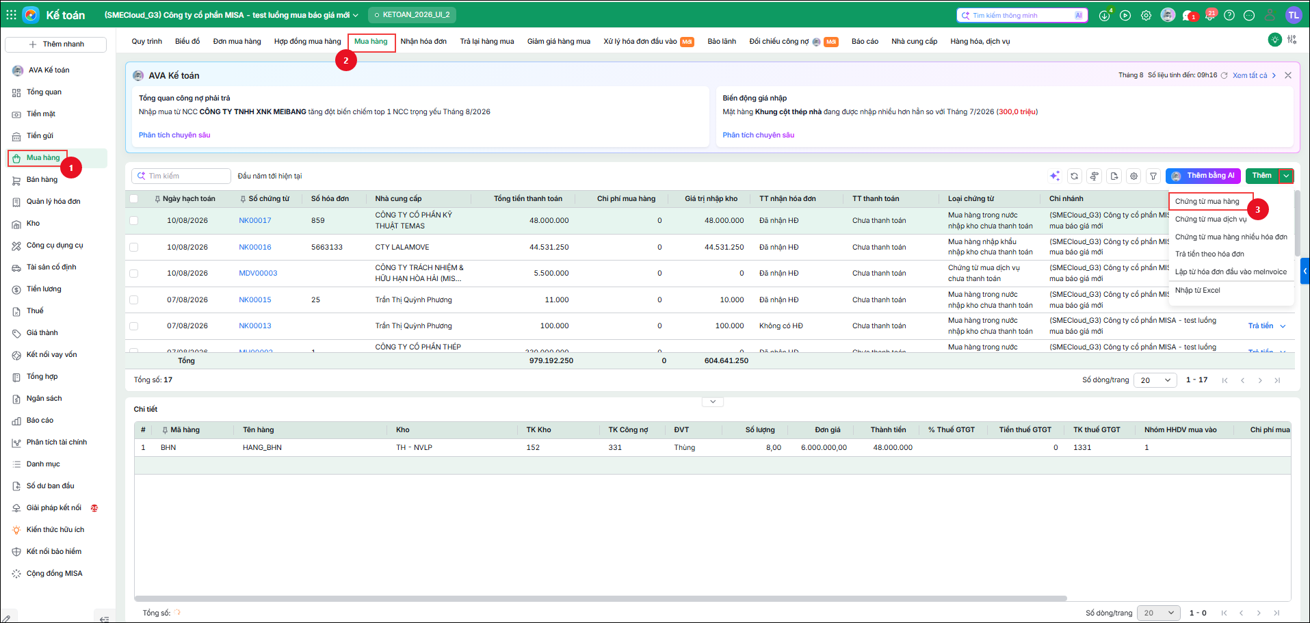Select Chứng từ mua dịch vụ menu item
The image size is (1310, 623).
[x=1211, y=220]
